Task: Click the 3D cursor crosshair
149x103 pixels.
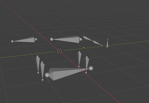Action: point(59,51)
